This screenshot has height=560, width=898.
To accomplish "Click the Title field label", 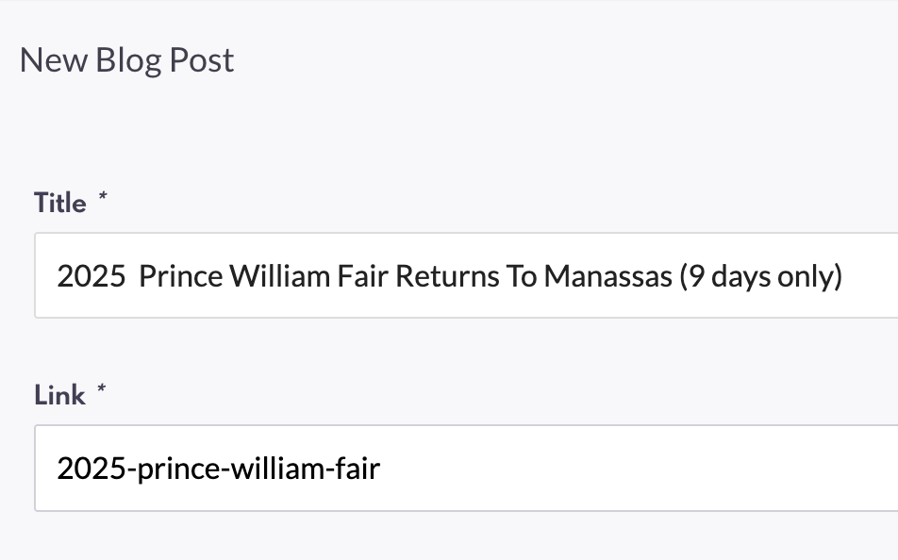I will tap(60, 204).
